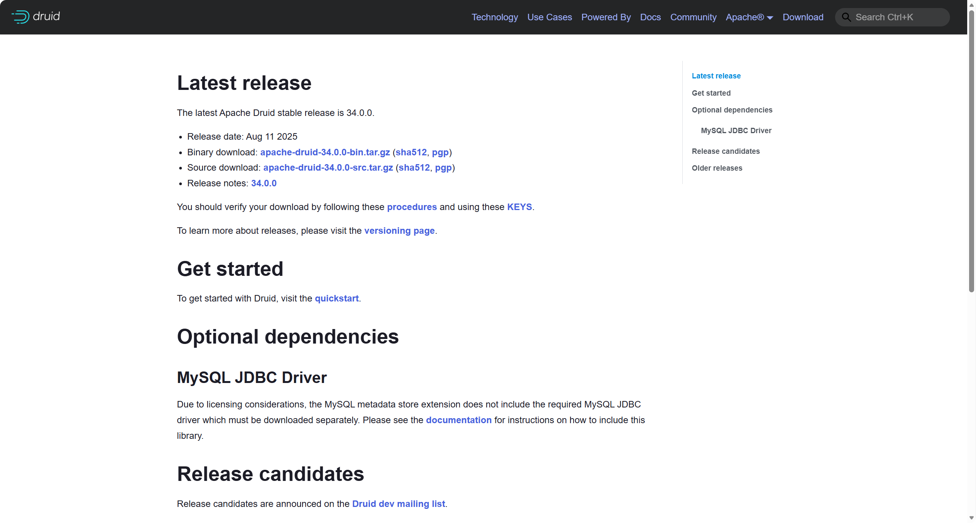Select the Download nav item

click(803, 17)
